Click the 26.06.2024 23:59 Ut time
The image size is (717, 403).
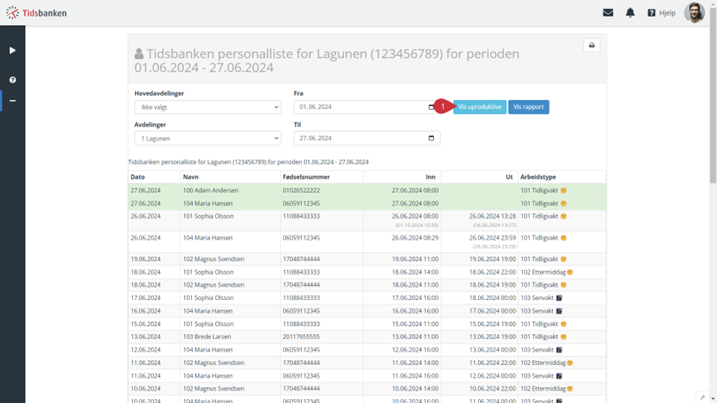pos(492,238)
